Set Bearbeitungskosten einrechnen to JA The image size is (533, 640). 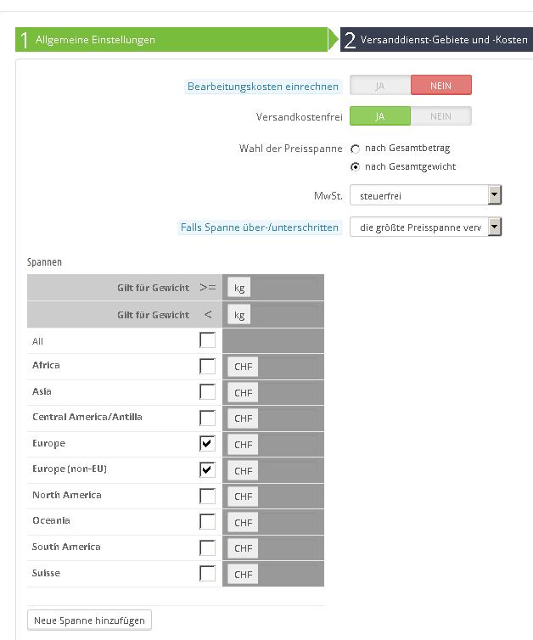(x=380, y=86)
